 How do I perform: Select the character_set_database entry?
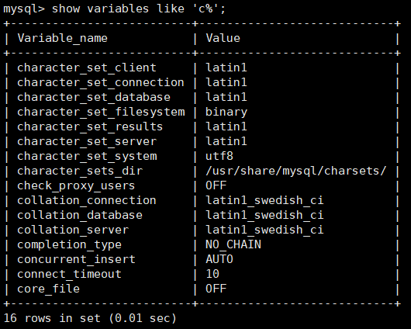(94, 97)
